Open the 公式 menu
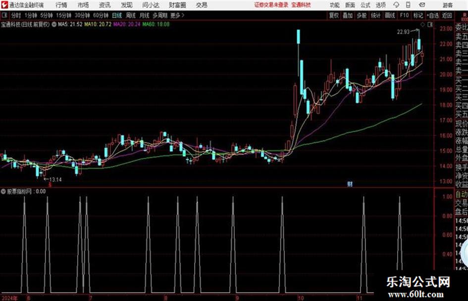468x301 pixels. click(x=365, y=5)
